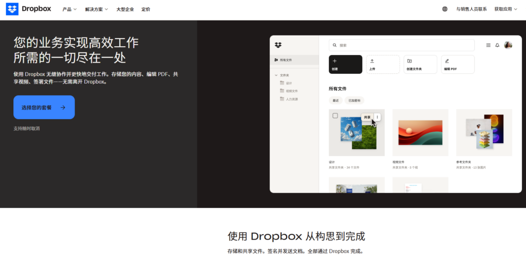The width and height of the screenshot is (526, 273).
Task: Open the language selector globe icon
Action: tap(445, 9)
